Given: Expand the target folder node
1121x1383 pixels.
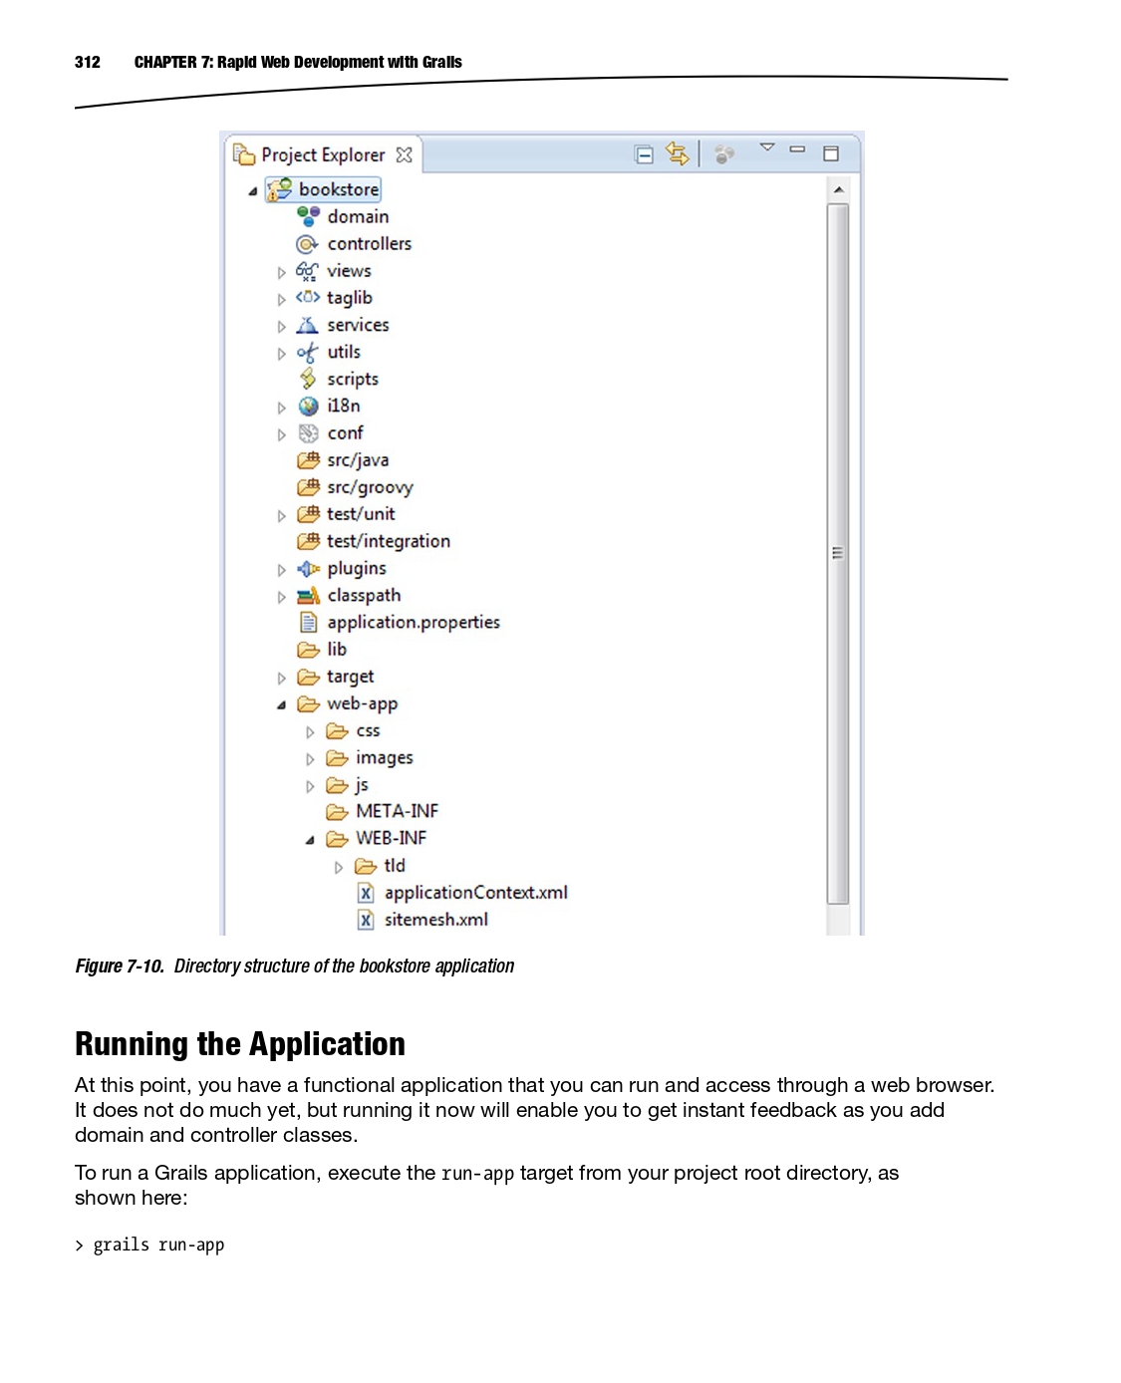Looking at the screenshot, I should [x=281, y=679].
